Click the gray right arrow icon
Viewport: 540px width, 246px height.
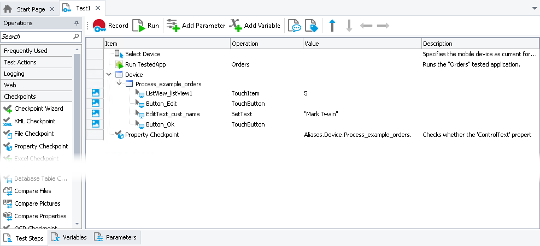[x=383, y=26]
